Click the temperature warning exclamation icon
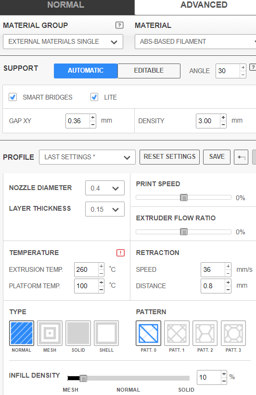This screenshot has width=256, height=395. pyautogui.click(x=120, y=253)
